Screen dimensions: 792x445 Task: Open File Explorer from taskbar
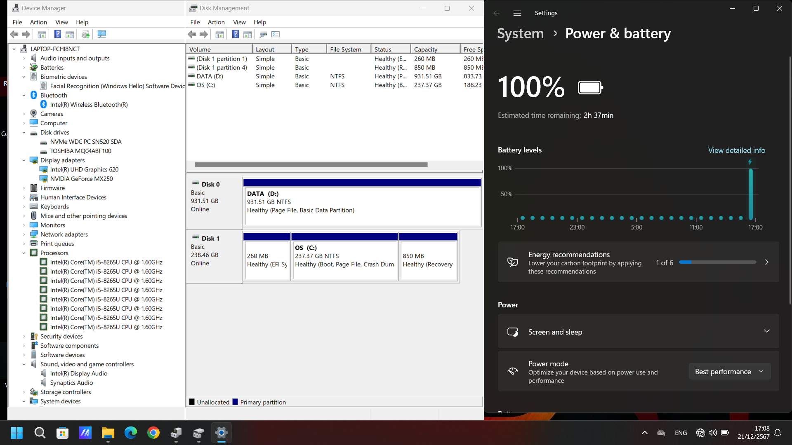click(x=108, y=433)
